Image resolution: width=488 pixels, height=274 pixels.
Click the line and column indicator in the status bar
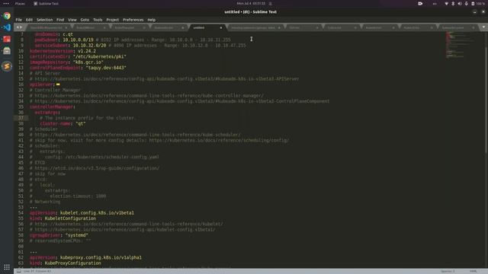click(x=37, y=271)
